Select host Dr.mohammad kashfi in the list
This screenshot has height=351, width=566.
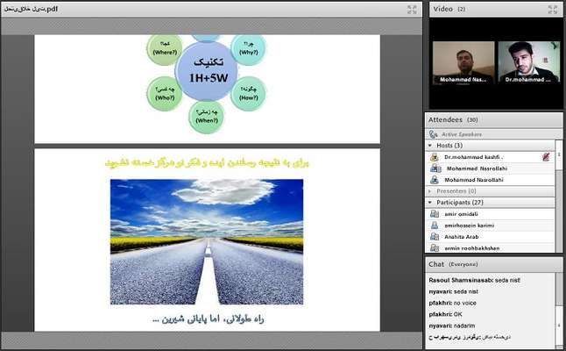(490, 157)
